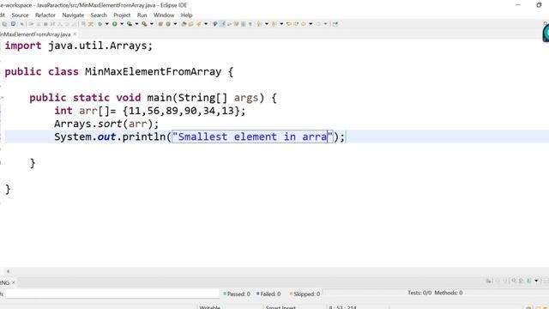Click the cursor position status entry
Viewport: 549px width, 309px height.
tap(342, 307)
